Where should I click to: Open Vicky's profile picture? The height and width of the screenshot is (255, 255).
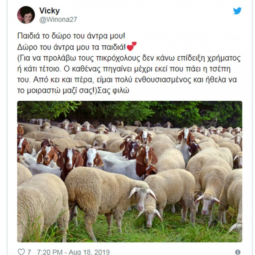(x=26, y=15)
